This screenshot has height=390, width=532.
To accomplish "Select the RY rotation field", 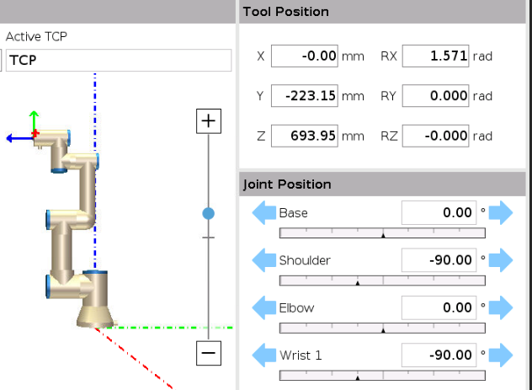I will click(436, 96).
